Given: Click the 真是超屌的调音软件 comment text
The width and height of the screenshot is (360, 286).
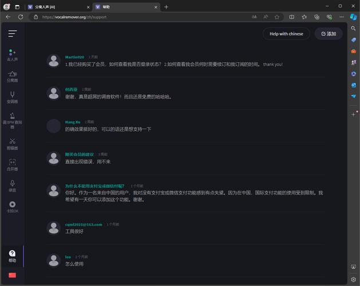Looking at the screenshot, I should 118,97.
